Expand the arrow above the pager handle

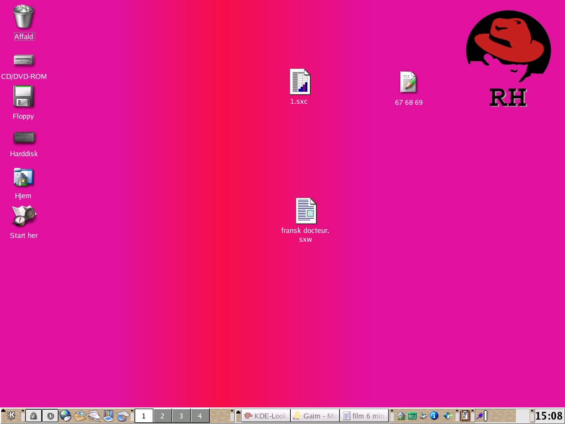[x=132, y=411]
